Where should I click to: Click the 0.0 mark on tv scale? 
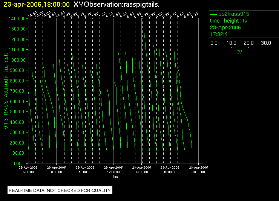pos(214,43)
